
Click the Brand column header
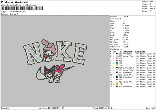tap(143, 52)
